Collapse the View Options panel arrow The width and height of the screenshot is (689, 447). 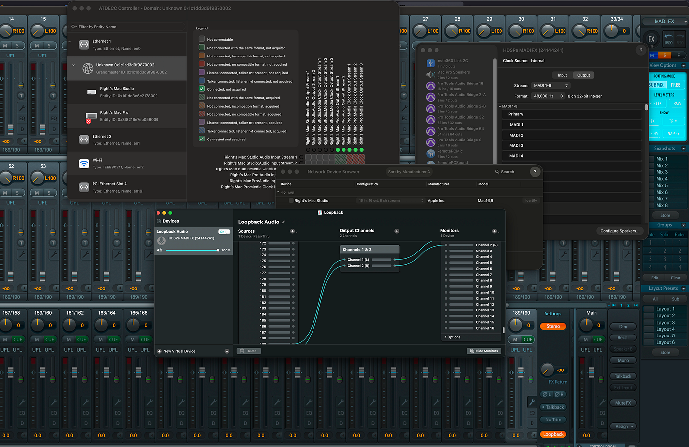click(x=683, y=65)
